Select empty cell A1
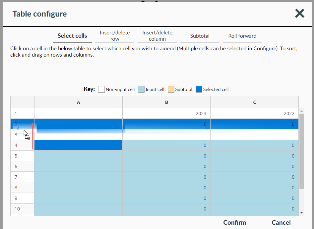This screenshot has width=314, height=229. pos(78,114)
